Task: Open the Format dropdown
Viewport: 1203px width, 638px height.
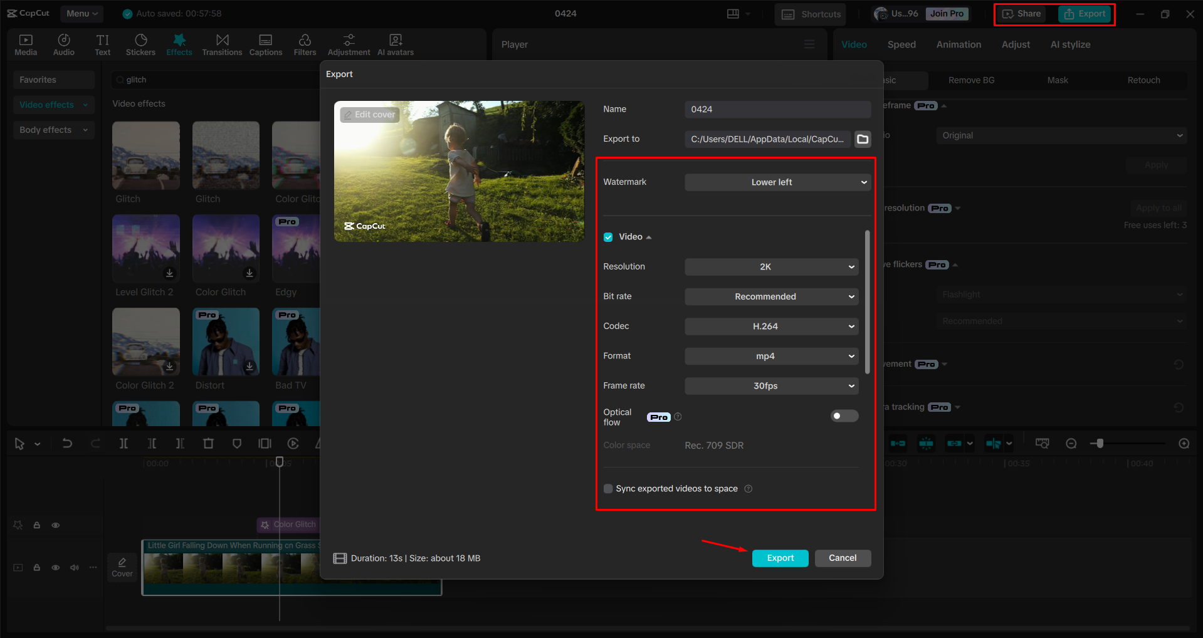Action: pos(772,356)
